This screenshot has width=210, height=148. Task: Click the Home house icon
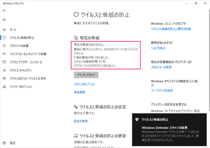[x=4, y=29]
